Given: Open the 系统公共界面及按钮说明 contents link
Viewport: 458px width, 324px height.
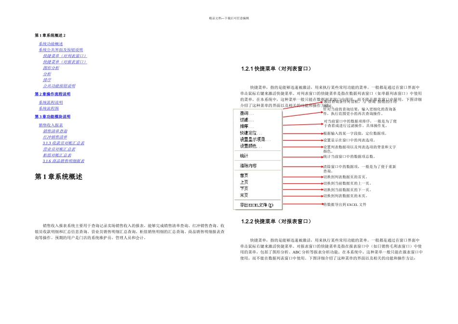Looking at the screenshot, I should click(x=61, y=50).
